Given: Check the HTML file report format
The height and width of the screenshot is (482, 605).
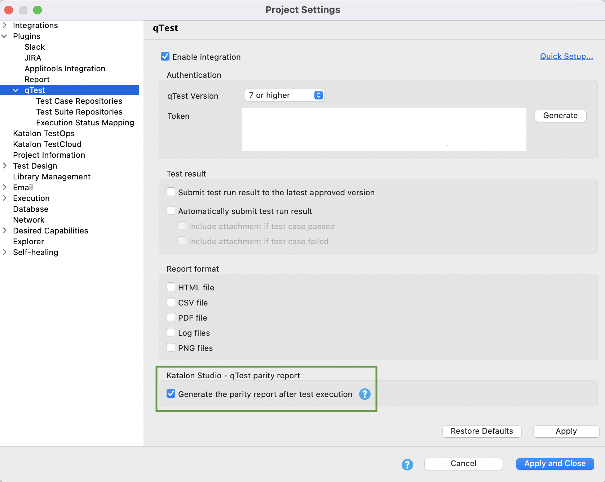Looking at the screenshot, I should 171,287.
